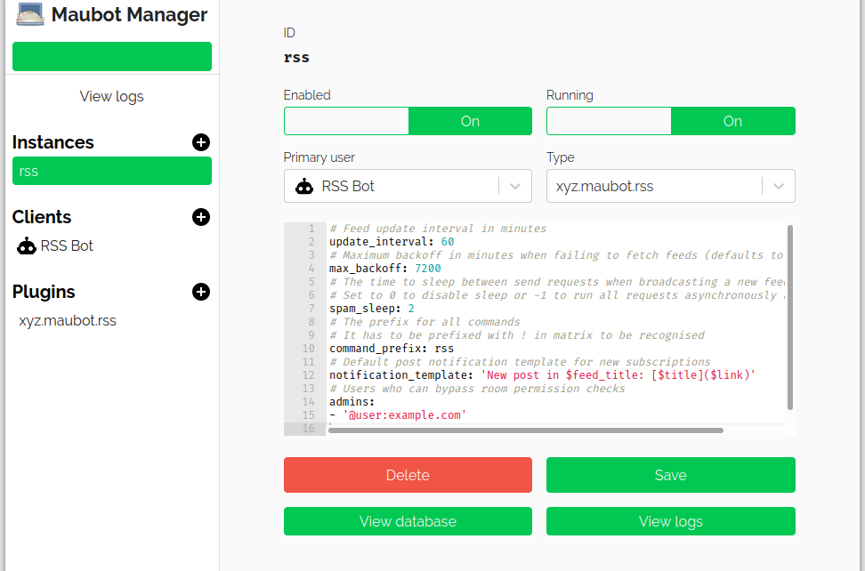Click the robot avatar in Primary user field

pos(304,186)
